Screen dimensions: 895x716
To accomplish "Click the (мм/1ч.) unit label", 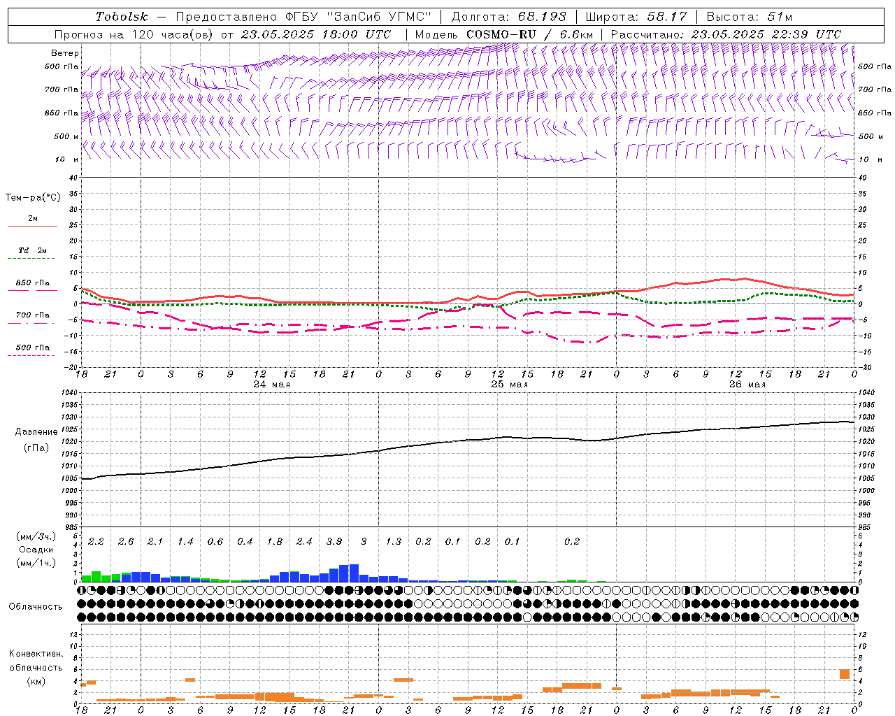I will click(x=36, y=563).
